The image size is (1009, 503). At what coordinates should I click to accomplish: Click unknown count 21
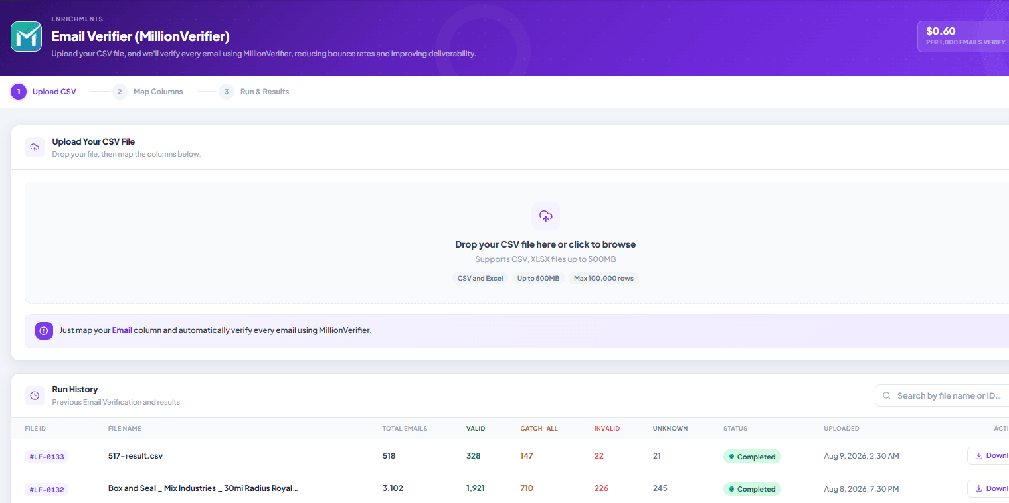(x=657, y=456)
